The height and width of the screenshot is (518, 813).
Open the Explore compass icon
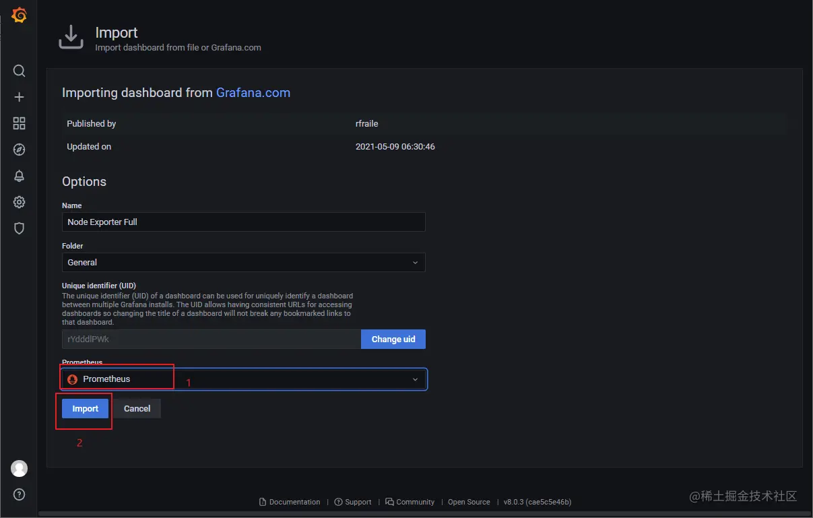click(x=20, y=150)
